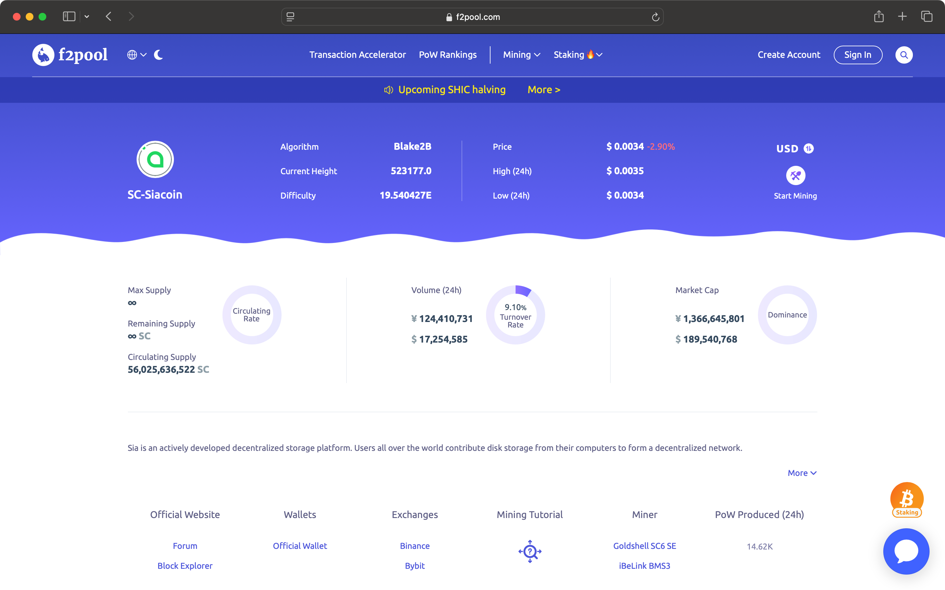
Task: Toggle dark mode moon icon
Action: tap(158, 55)
